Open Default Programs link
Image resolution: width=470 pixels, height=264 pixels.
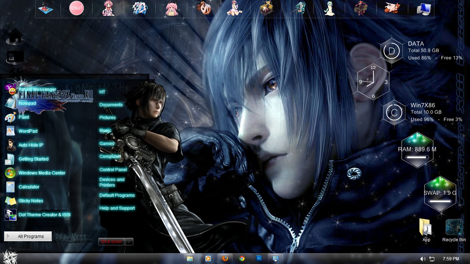pos(117,195)
